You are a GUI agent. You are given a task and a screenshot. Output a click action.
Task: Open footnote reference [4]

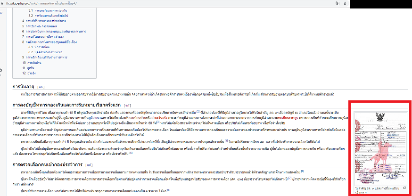click(x=226, y=140)
